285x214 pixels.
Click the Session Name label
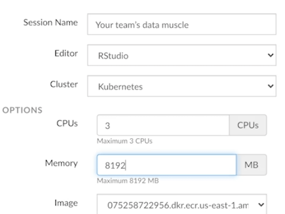[51, 22]
